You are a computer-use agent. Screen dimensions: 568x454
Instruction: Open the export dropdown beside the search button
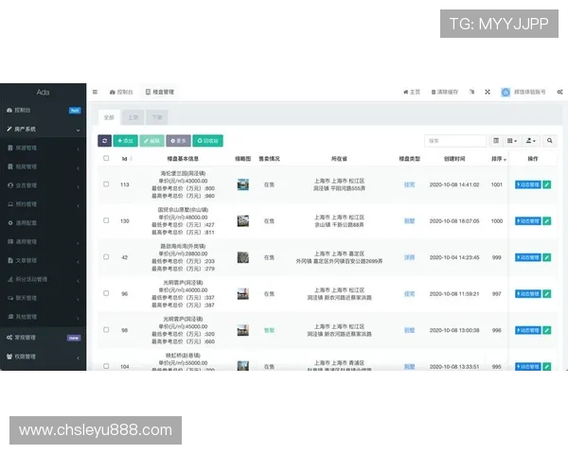[x=531, y=141]
